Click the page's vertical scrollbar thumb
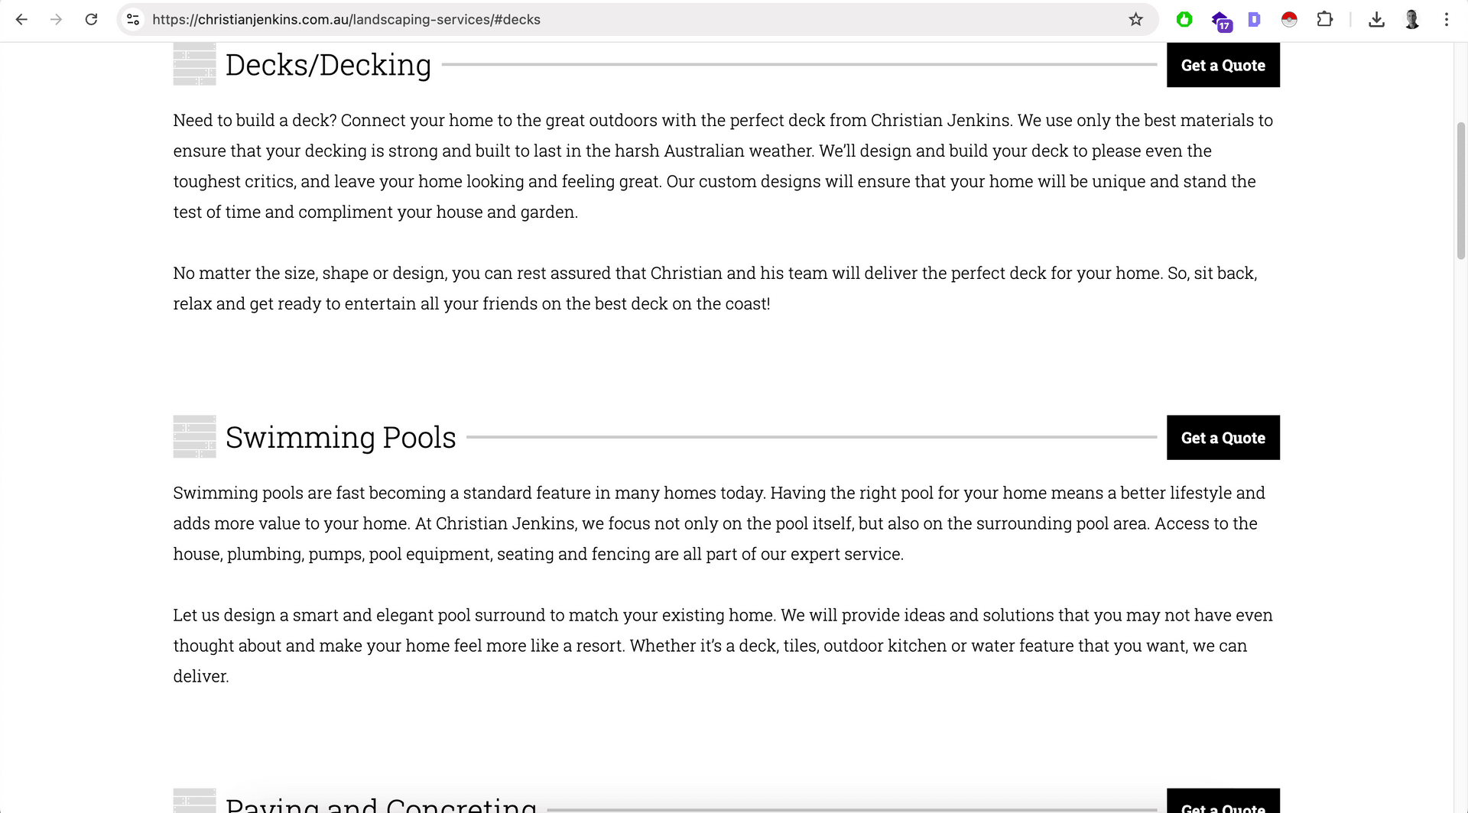1468x813 pixels. pos(1461,191)
